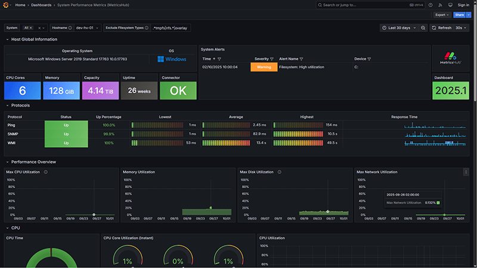This screenshot has width=477, height=268.
Task: Click the Home breadcrumb link
Action: 20,5
